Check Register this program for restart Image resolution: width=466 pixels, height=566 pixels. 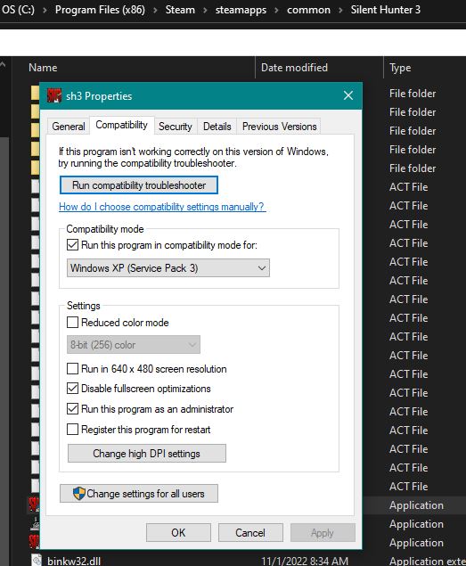72,430
